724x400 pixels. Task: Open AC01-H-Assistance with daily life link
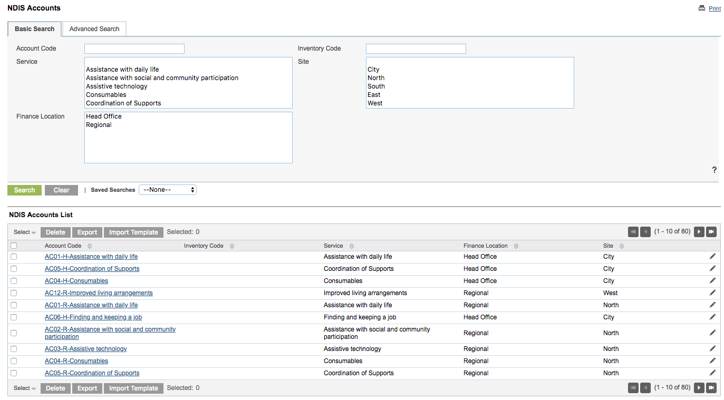[91, 257]
